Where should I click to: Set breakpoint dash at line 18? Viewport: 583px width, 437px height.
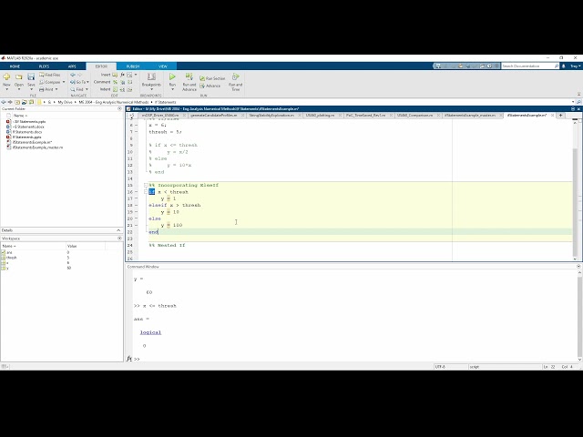[136, 205]
